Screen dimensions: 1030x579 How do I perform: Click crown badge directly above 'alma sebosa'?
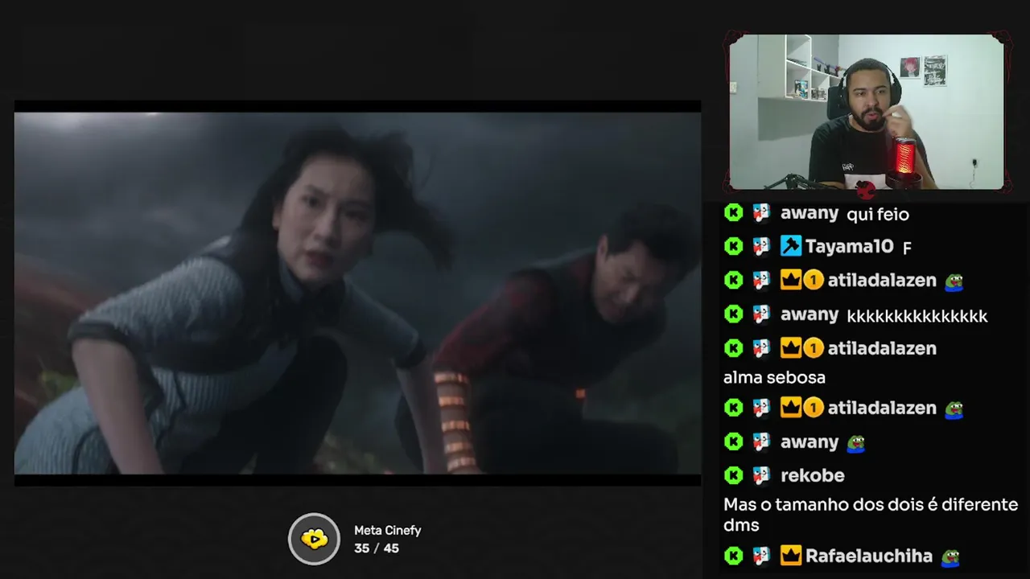pos(791,348)
